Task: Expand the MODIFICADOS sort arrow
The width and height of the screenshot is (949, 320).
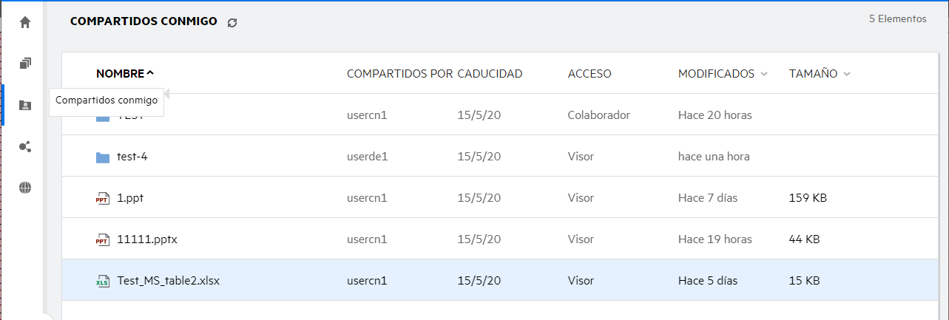Action: (764, 74)
